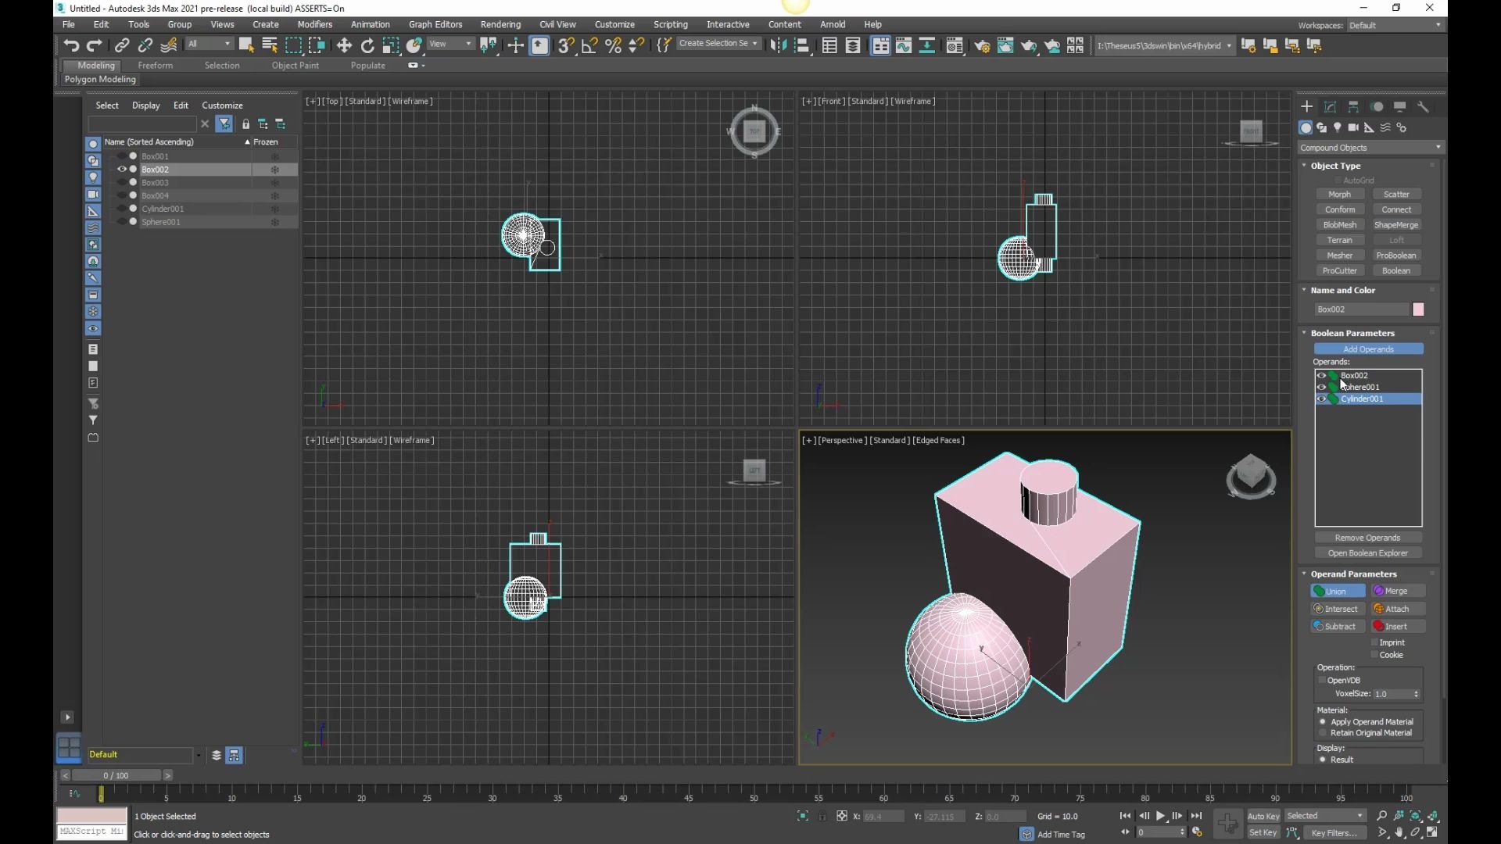Image resolution: width=1501 pixels, height=844 pixels.
Task: Select the Select and Rotate tool
Action: point(367,45)
